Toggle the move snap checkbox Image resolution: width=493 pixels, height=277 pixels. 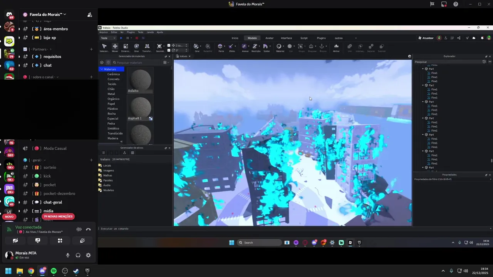point(169,45)
